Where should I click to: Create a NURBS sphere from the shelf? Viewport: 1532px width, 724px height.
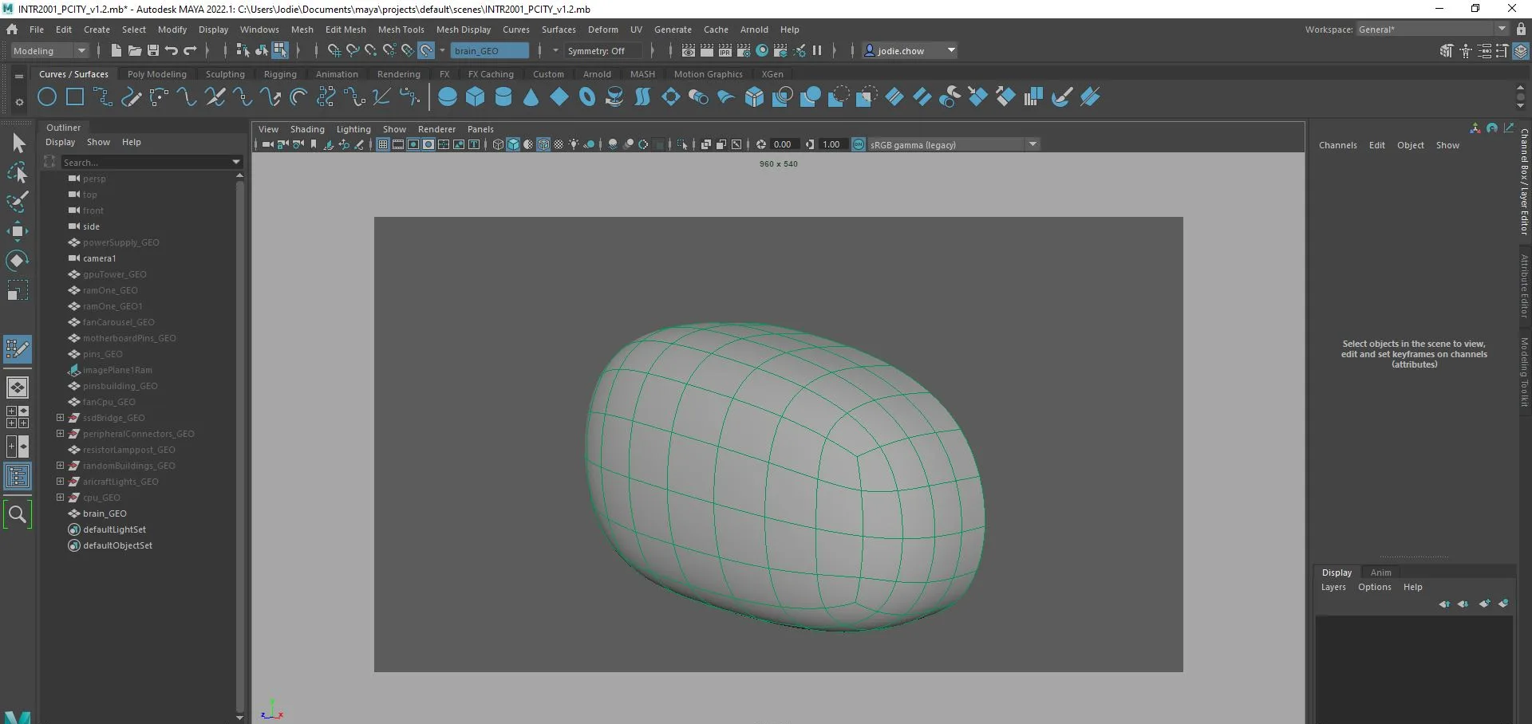(x=448, y=97)
